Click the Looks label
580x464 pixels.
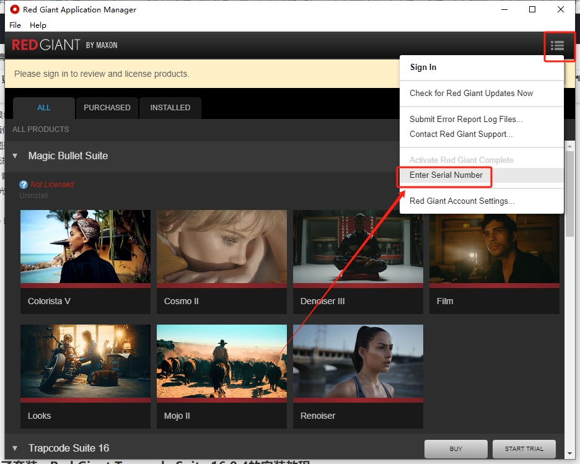point(39,416)
